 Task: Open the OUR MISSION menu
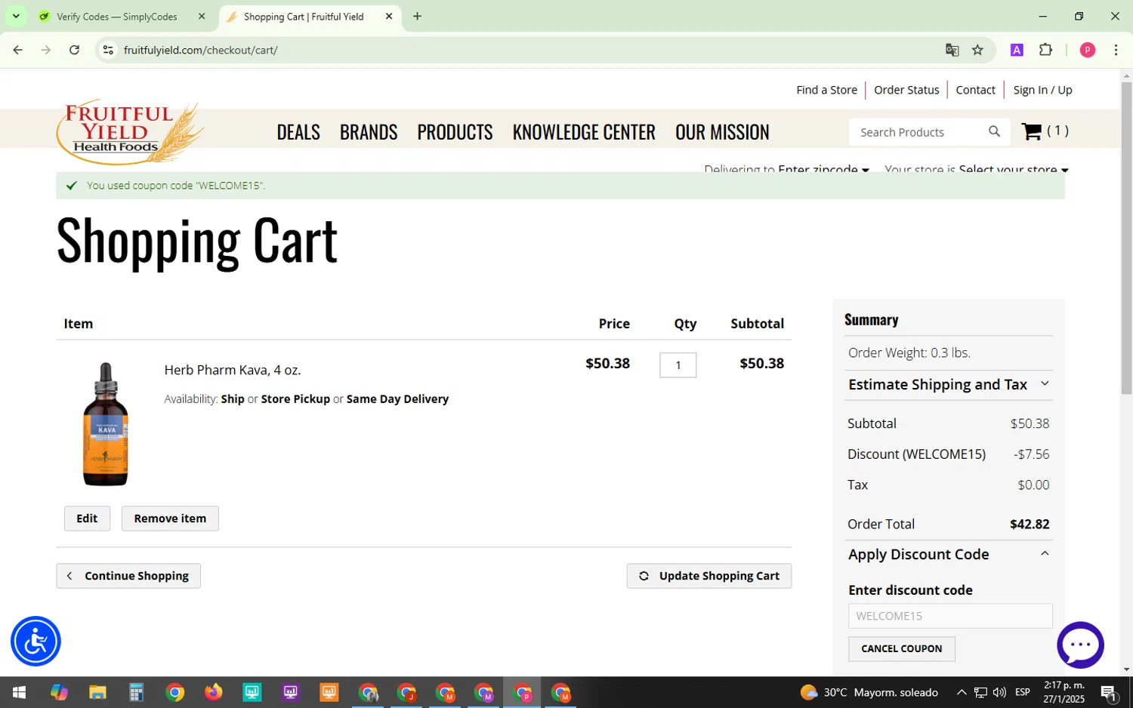coord(722,132)
